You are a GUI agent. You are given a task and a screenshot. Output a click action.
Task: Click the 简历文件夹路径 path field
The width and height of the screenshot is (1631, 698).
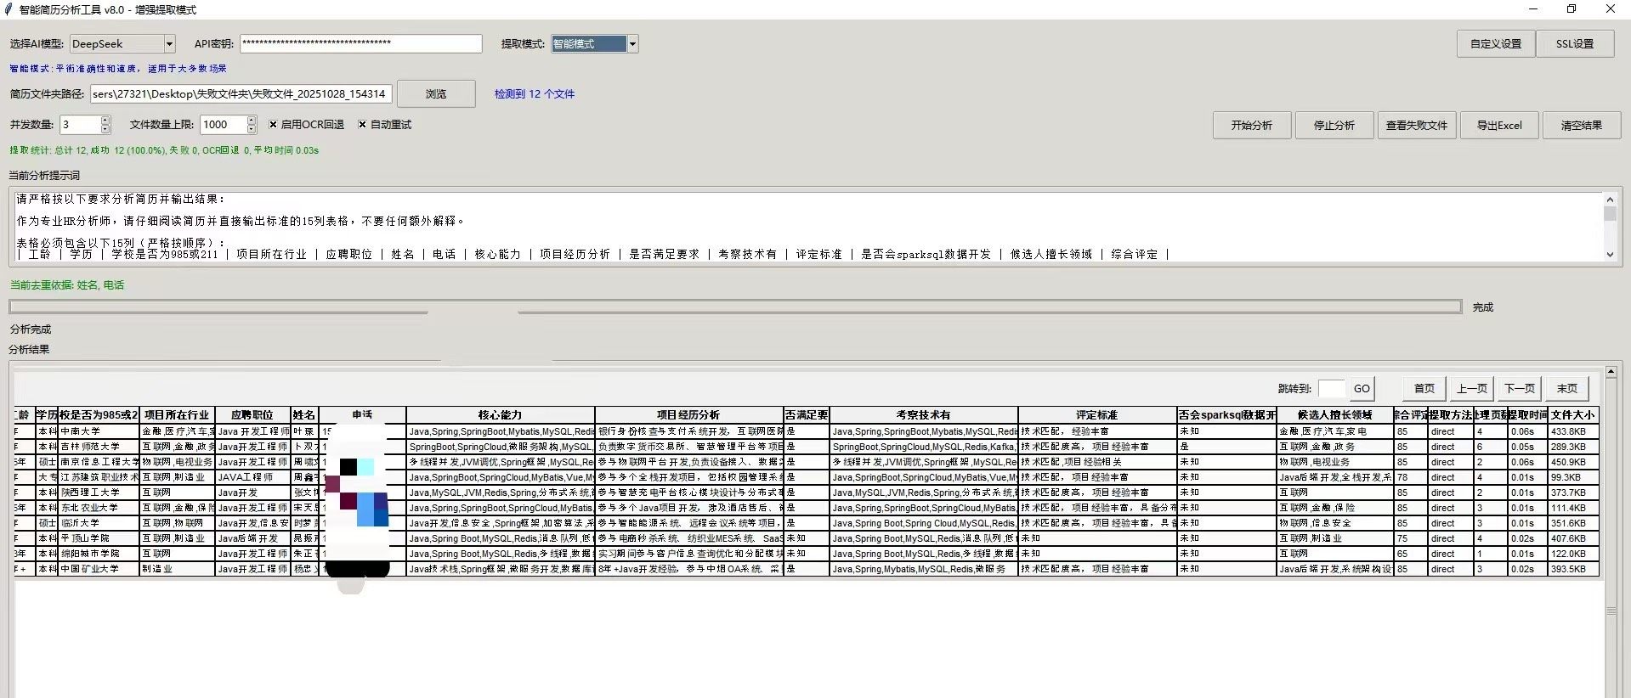point(240,94)
